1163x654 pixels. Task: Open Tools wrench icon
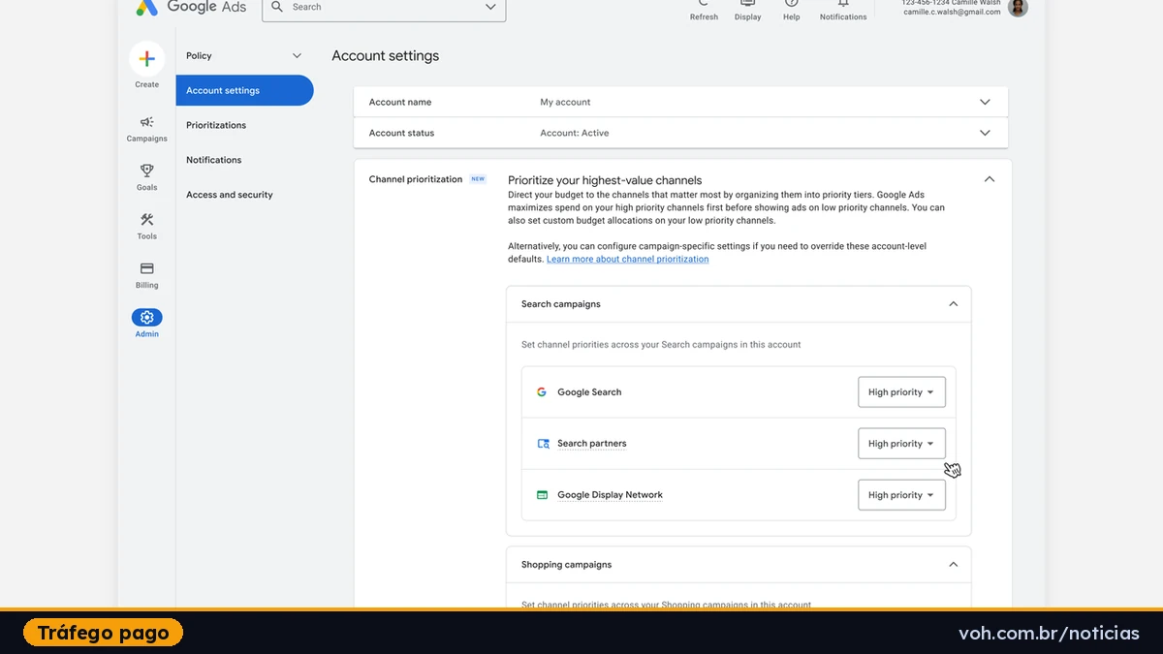pos(146,220)
